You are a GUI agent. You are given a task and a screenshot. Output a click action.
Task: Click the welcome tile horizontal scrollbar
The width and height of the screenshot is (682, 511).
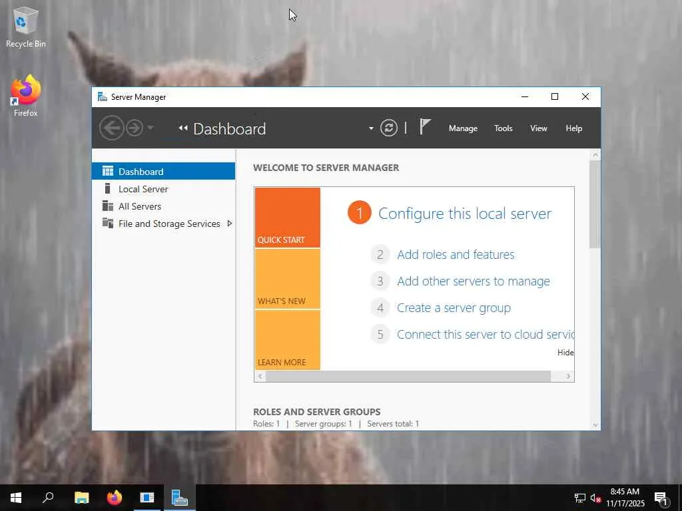pos(408,377)
